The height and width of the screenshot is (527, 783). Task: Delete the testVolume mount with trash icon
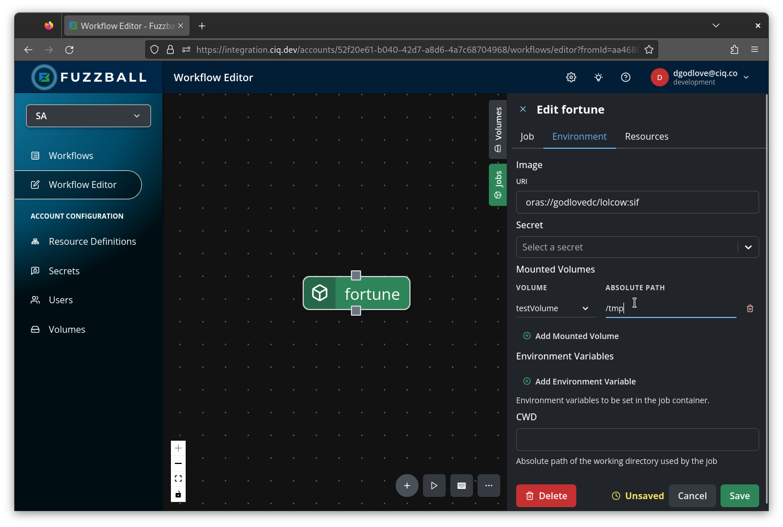pyautogui.click(x=750, y=308)
